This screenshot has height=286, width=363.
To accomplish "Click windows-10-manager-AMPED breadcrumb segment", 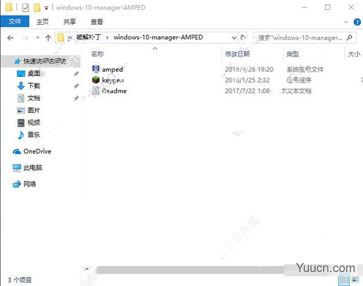I will point(158,37).
